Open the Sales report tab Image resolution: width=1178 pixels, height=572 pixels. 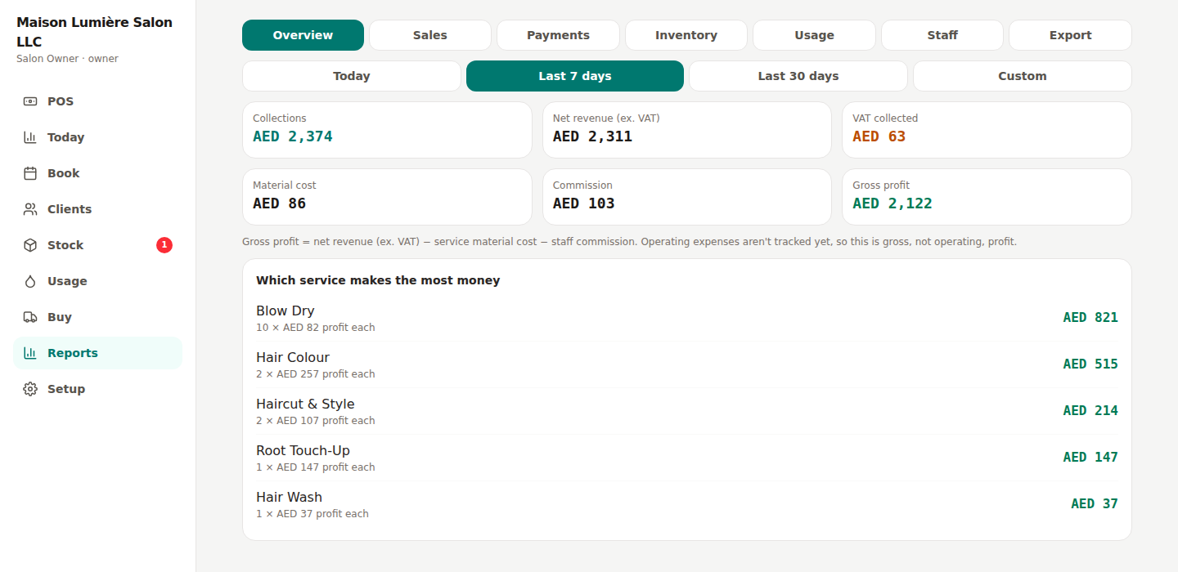click(430, 35)
